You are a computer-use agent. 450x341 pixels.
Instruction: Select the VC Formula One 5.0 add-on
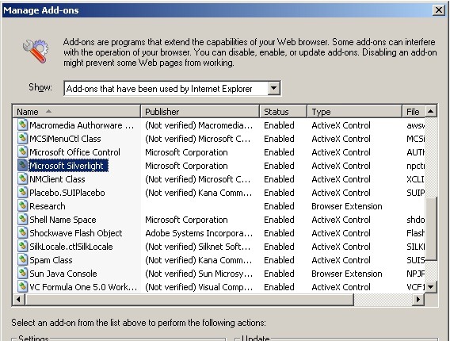83,287
